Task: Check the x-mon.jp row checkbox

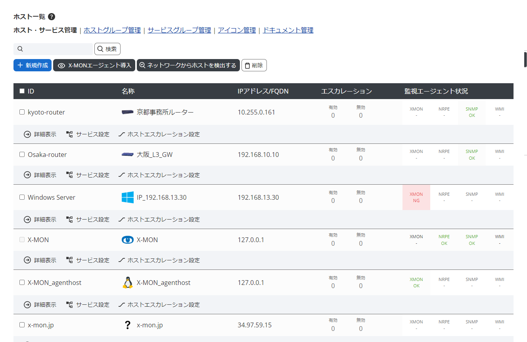Action: pyautogui.click(x=22, y=325)
